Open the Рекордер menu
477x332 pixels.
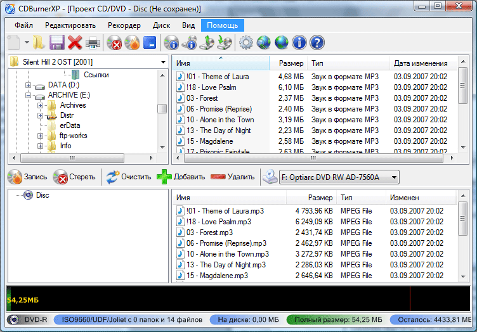(x=124, y=25)
